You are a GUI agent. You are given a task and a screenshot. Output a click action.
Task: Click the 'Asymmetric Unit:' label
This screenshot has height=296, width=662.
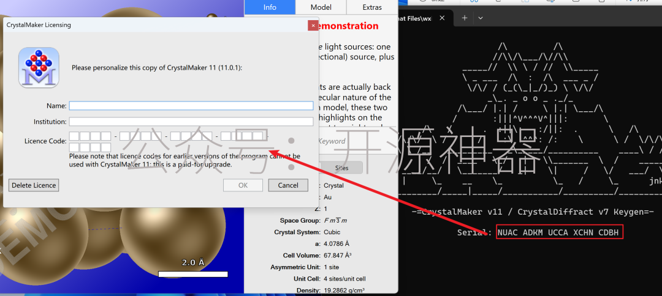coord(295,267)
